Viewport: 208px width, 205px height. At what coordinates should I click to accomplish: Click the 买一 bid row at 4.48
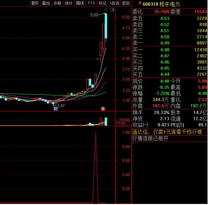pyautogui.click(x=170, y=50)
